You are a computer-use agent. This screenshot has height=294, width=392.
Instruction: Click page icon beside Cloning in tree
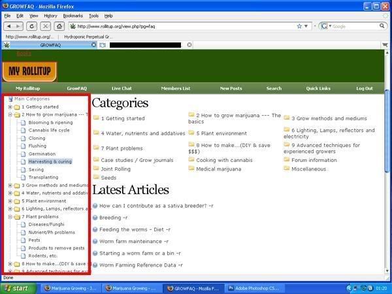tap(23, 138)
